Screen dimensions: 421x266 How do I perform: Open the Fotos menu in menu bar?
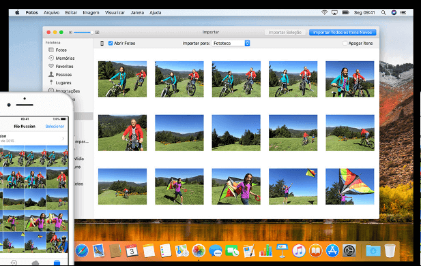(x=31, y=12)
